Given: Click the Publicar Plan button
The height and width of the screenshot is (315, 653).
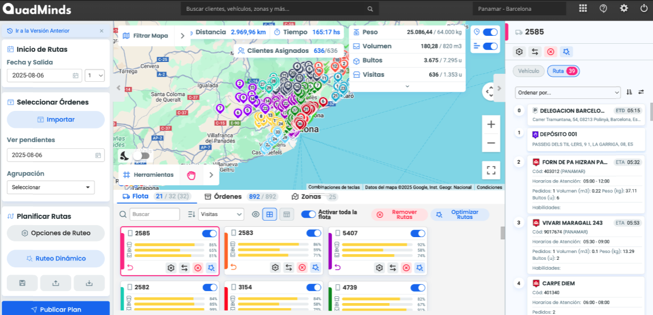Looking at the screenshot, I should 56,309.
